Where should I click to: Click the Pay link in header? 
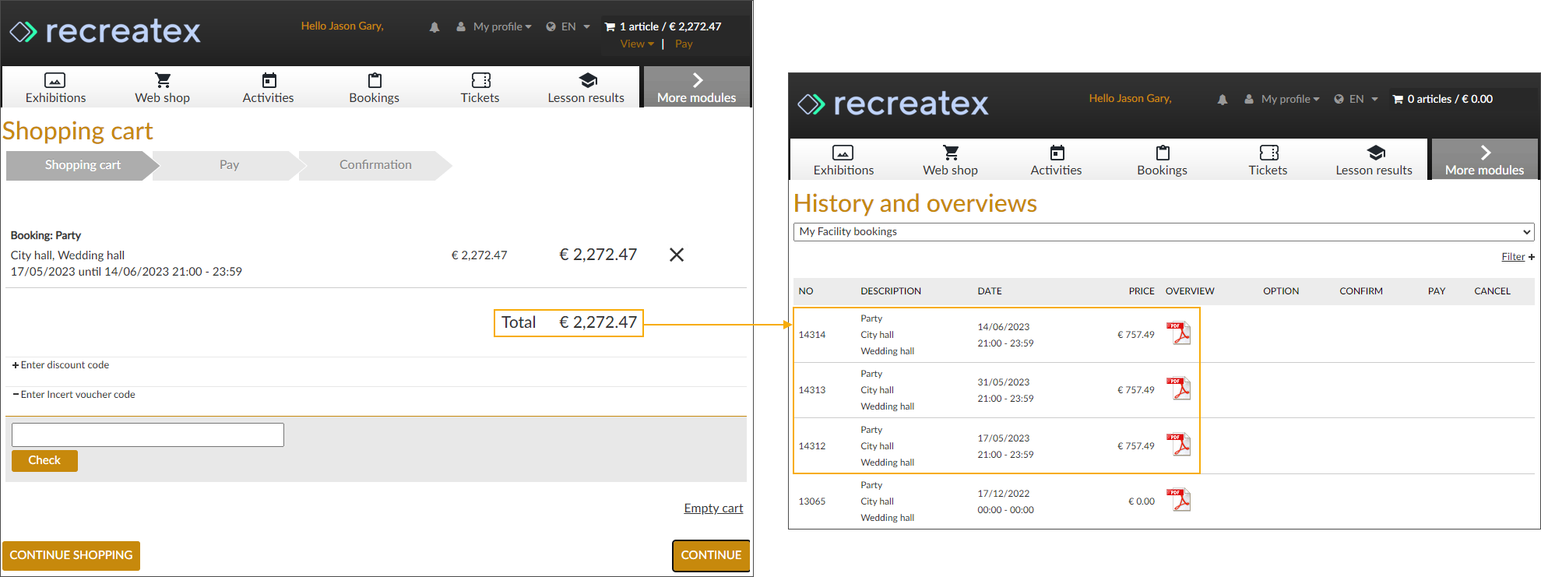[684, 44]
